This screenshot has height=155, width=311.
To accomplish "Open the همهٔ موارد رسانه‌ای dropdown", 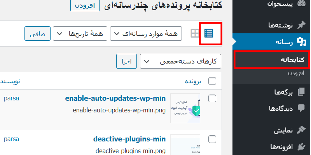I will 146,34.
